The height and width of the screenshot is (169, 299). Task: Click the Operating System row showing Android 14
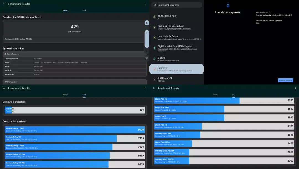(x=75, y=58)
